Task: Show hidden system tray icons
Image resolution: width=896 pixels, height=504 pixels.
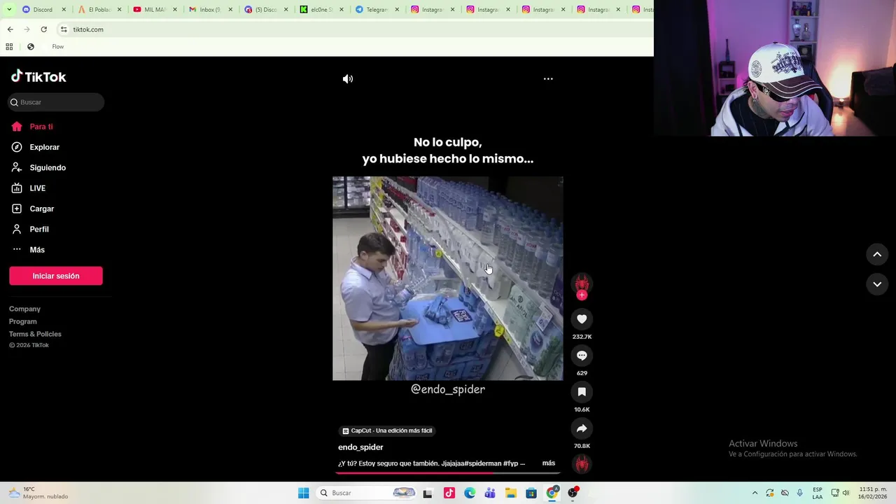Action: 755,493
